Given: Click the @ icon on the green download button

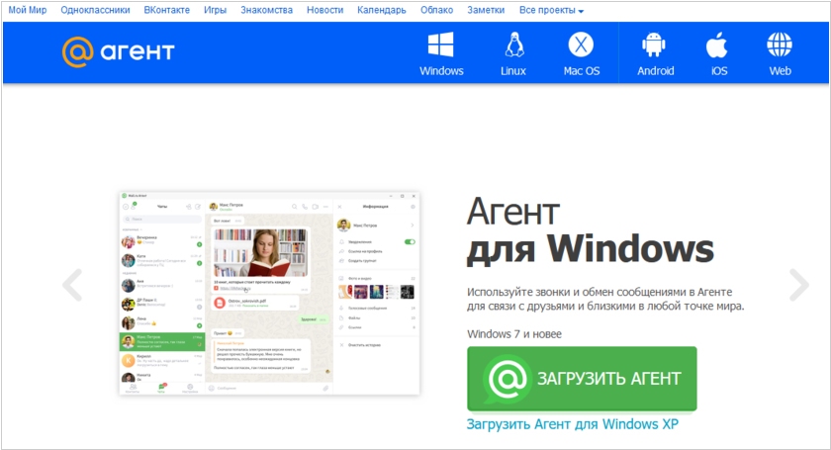Looking at the screenshot, I should [x=508, y=379].
